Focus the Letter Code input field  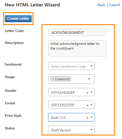[77, 32]
